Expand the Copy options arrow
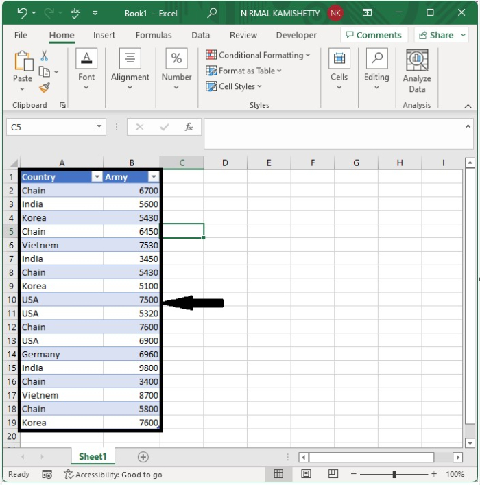 pos(56,72)
